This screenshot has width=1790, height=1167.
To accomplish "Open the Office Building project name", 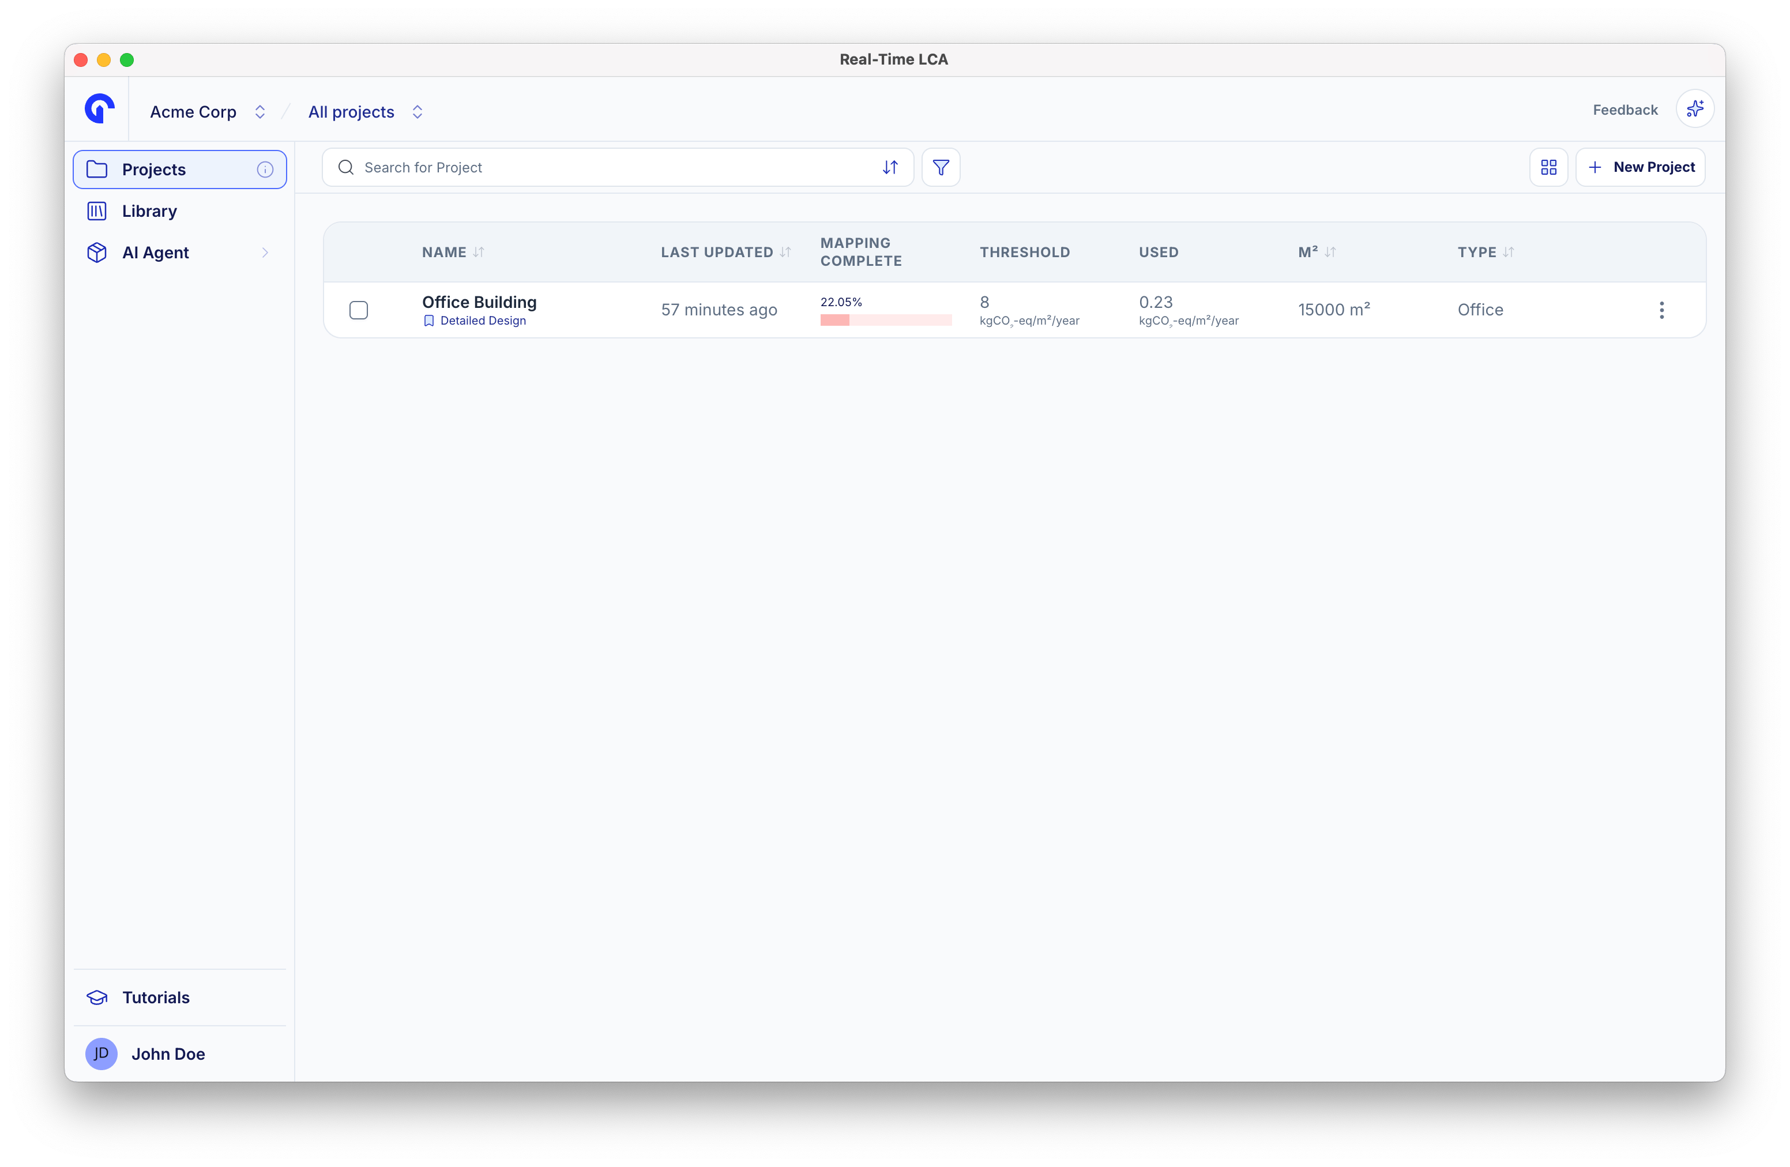I will [479, 302].
